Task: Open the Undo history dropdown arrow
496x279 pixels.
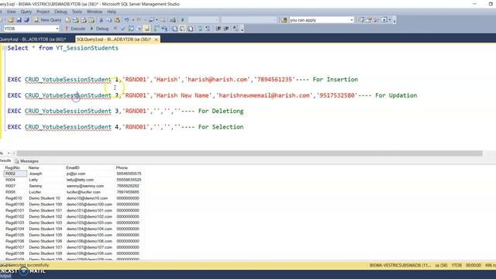Action: point(133,20)
